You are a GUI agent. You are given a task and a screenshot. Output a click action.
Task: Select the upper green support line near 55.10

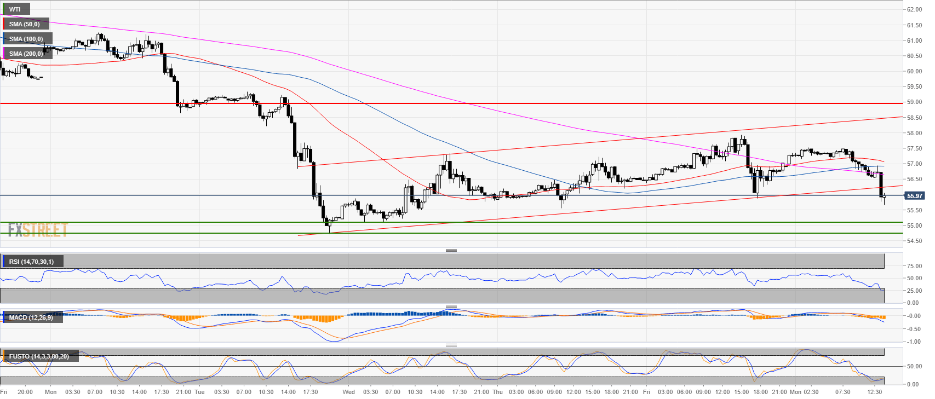click(x=438, y=222)
